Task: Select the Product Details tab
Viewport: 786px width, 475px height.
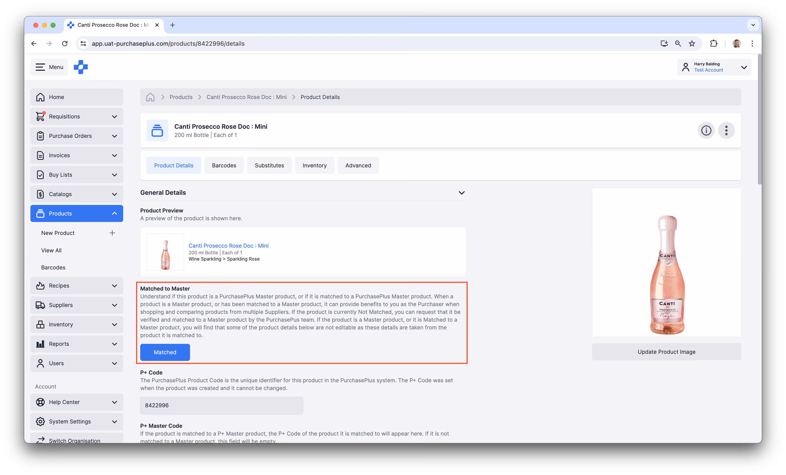Action: point(174,165)
